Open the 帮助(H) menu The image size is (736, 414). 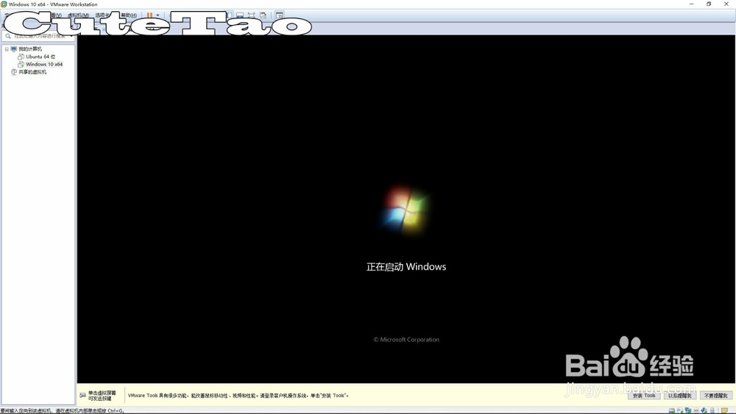tap(128, 15)
